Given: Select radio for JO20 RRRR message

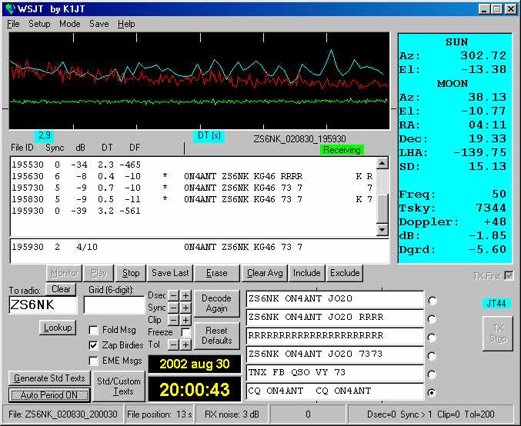Looking at the screenshot, I should 432,319.
